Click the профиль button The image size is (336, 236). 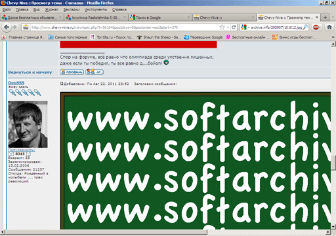(72, 72)
